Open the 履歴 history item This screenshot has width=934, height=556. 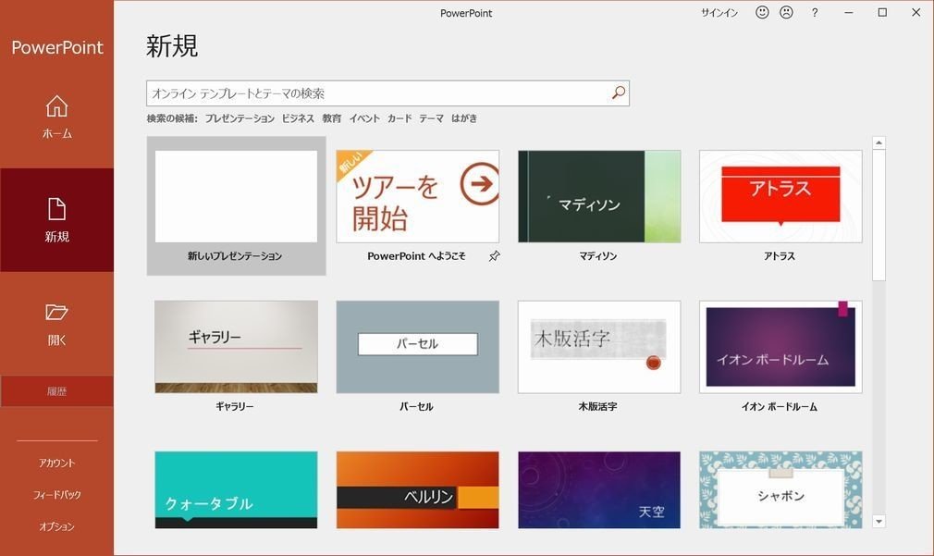[x=56, y=391]
